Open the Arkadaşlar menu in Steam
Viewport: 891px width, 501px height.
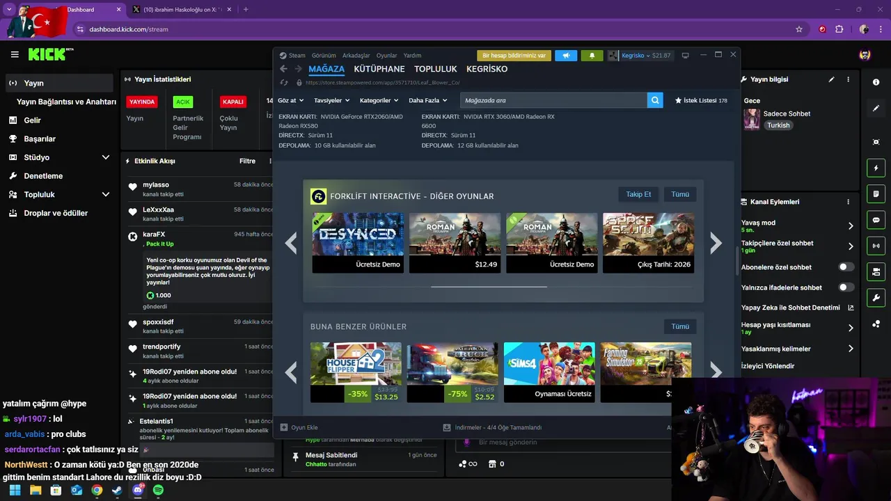356,56
